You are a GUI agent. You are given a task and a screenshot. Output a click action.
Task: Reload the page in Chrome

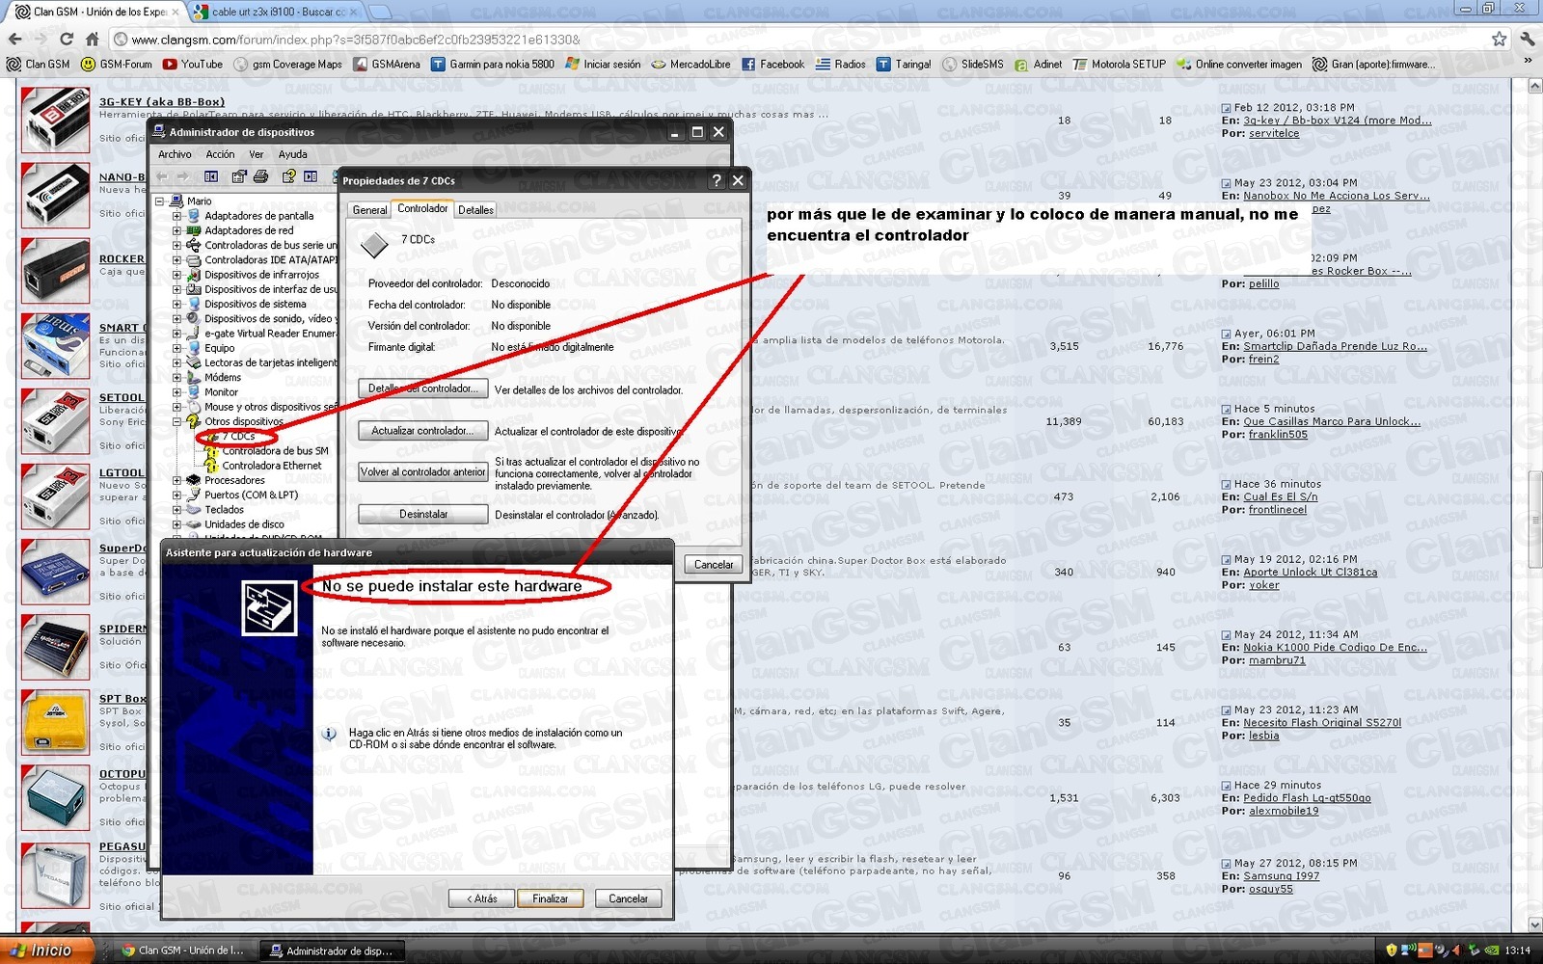[x=66, y=40]
